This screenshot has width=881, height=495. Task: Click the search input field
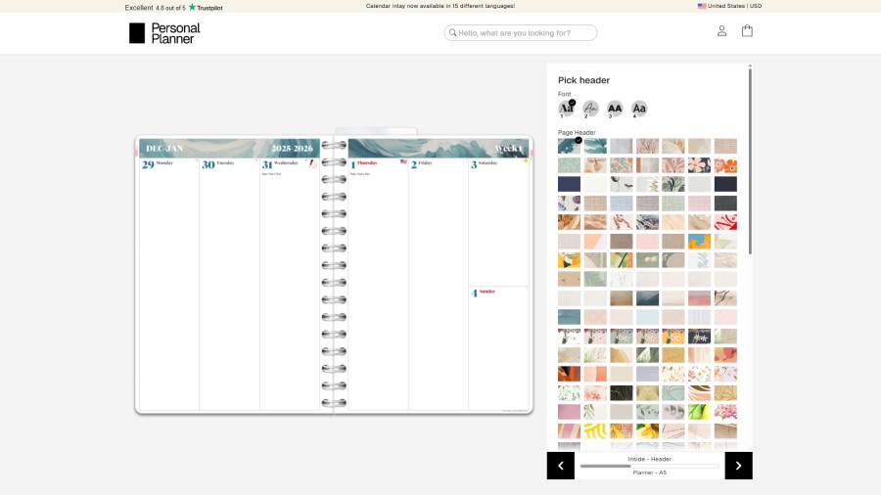click(526, 33)
